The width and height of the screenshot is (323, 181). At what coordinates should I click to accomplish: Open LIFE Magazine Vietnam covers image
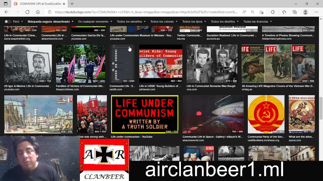pos(278,64)
